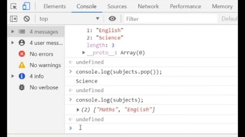Image resolution: width=245 pixels, height=137 pixels.
Task: Select the 4 info label text
Action: click(x=37, y=76)
